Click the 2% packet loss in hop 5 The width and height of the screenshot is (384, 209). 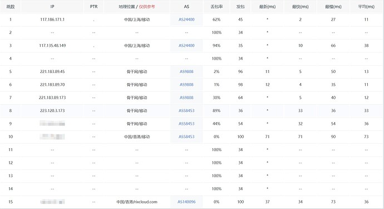tap(216, 72)
